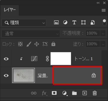Open the 種類 filter type dropdown
Screen dimensions: 108x101
tap(24, 23)
